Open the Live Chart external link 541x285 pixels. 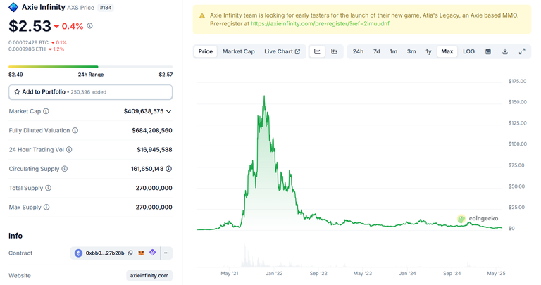[282, 51]
